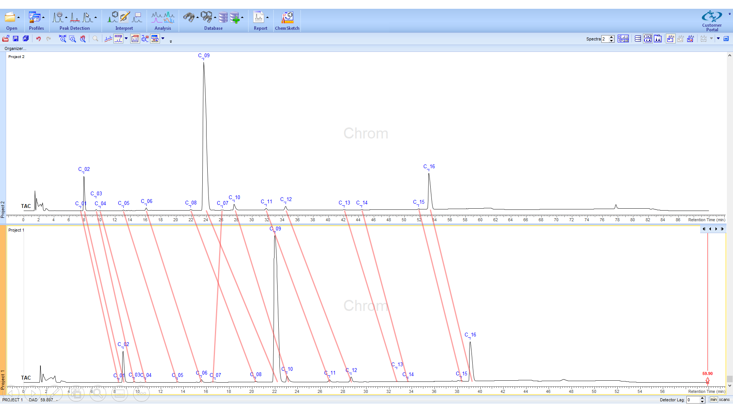
Task: Click the overlay chromatograms icon
Action: (x=108, y=39)
